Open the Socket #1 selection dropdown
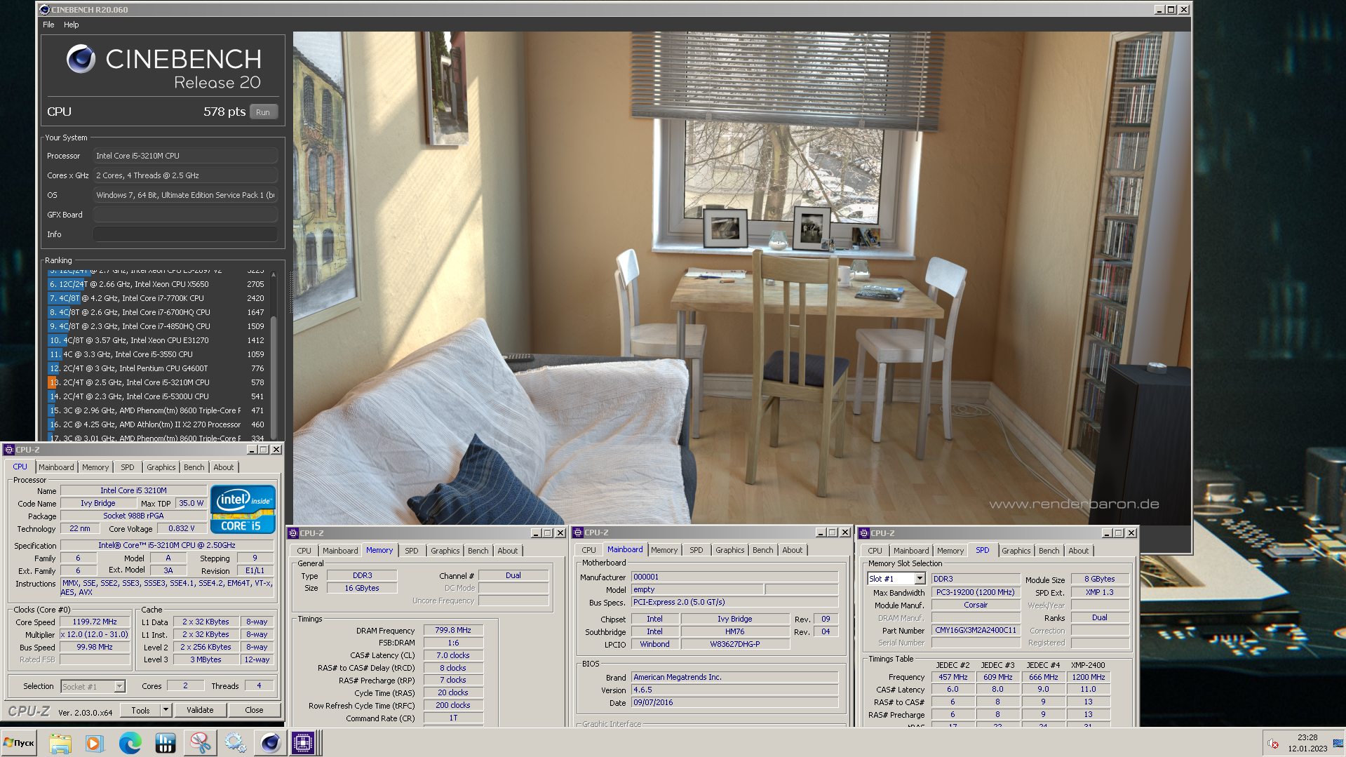The width and height of the screenshot is (1346, 757). click(119, 686)
